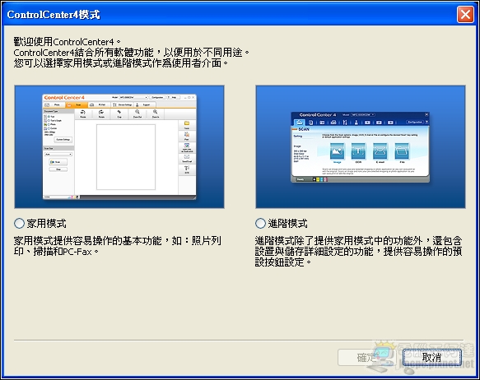
Task: Select the Device Settings tab in home preview
Action: tap(122, 104)
